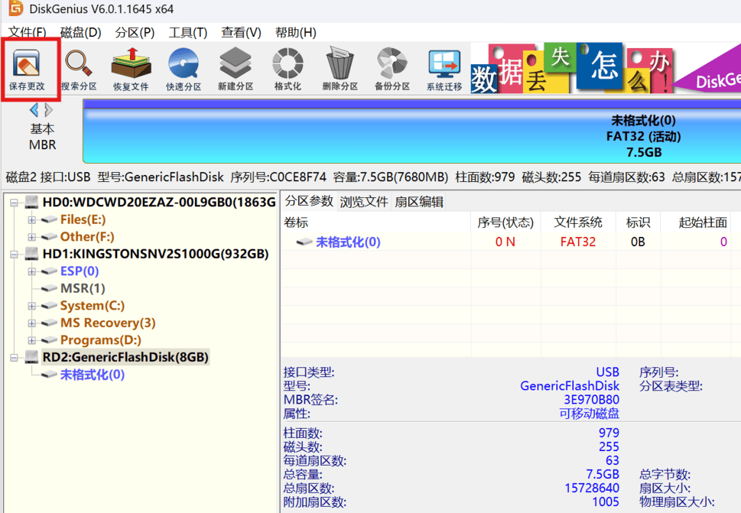Click the partition icon beside MS Recovery(3)
Image resolution: width=741 pixels, height=513 pixels.
(49, 323)
